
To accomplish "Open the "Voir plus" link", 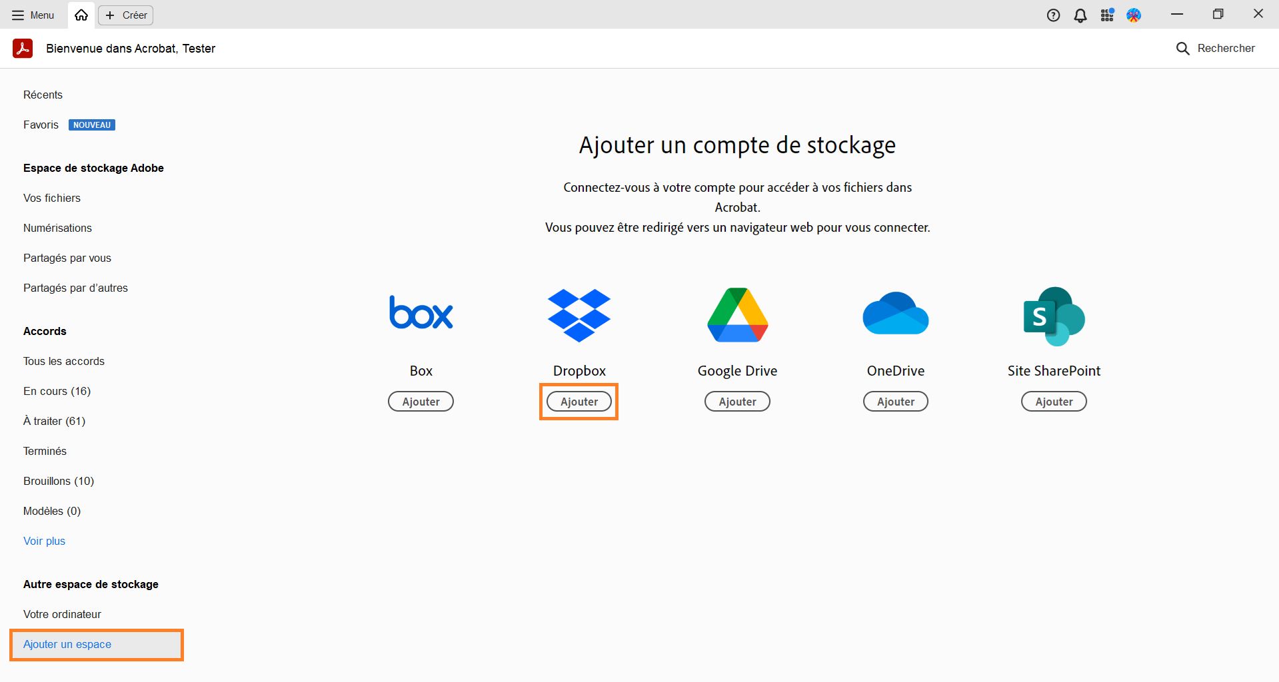I will pyautogui.click(x=44, y=541).
